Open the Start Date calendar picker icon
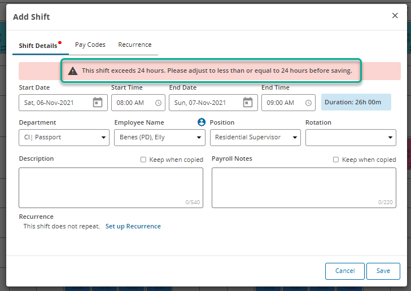 tap(98, 103)
